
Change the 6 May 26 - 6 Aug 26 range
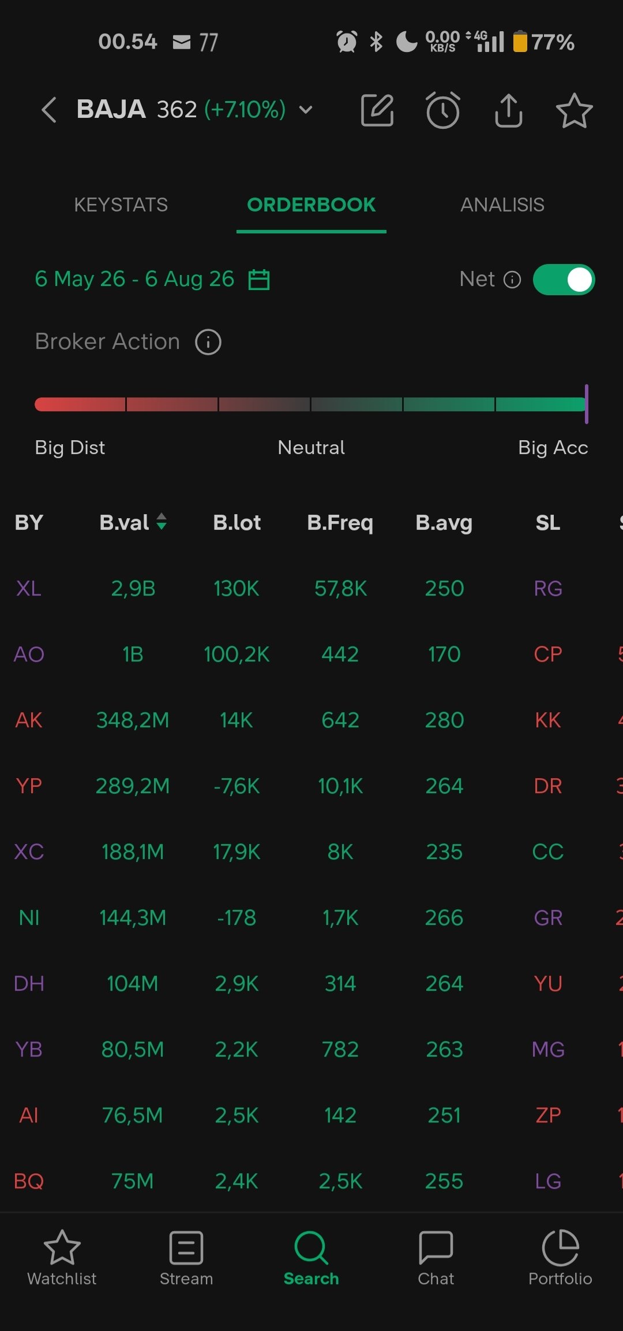click(134, 279)
